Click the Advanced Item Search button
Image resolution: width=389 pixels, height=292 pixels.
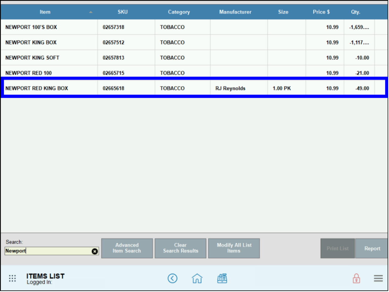click(127, 248)
